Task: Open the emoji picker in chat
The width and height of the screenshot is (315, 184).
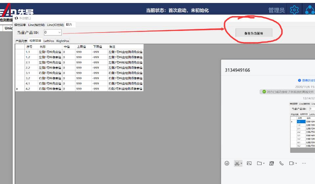Action: [x=227, y=163]
